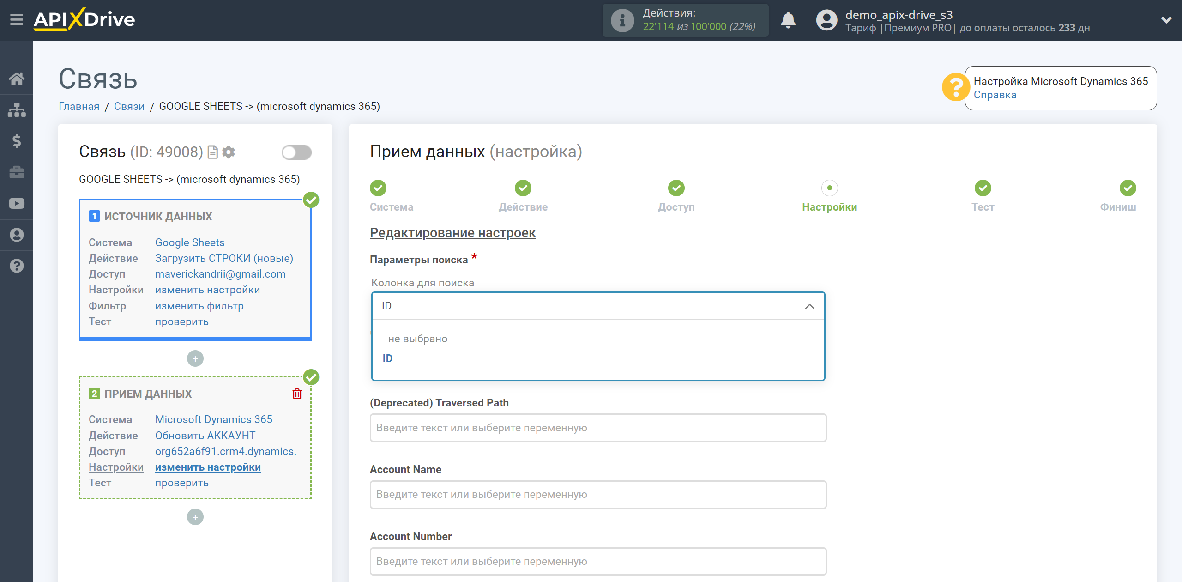This screenshot has height=582, width=1182.
Task: Click изменить фильтр link
Action: click(199, 306)
